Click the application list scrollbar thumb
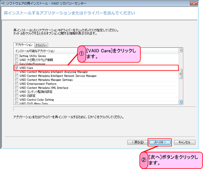Viewport: 203px width, 169px height. (181, 74)
